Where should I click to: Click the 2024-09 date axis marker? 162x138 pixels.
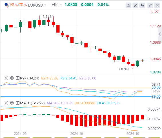point(20,134)
